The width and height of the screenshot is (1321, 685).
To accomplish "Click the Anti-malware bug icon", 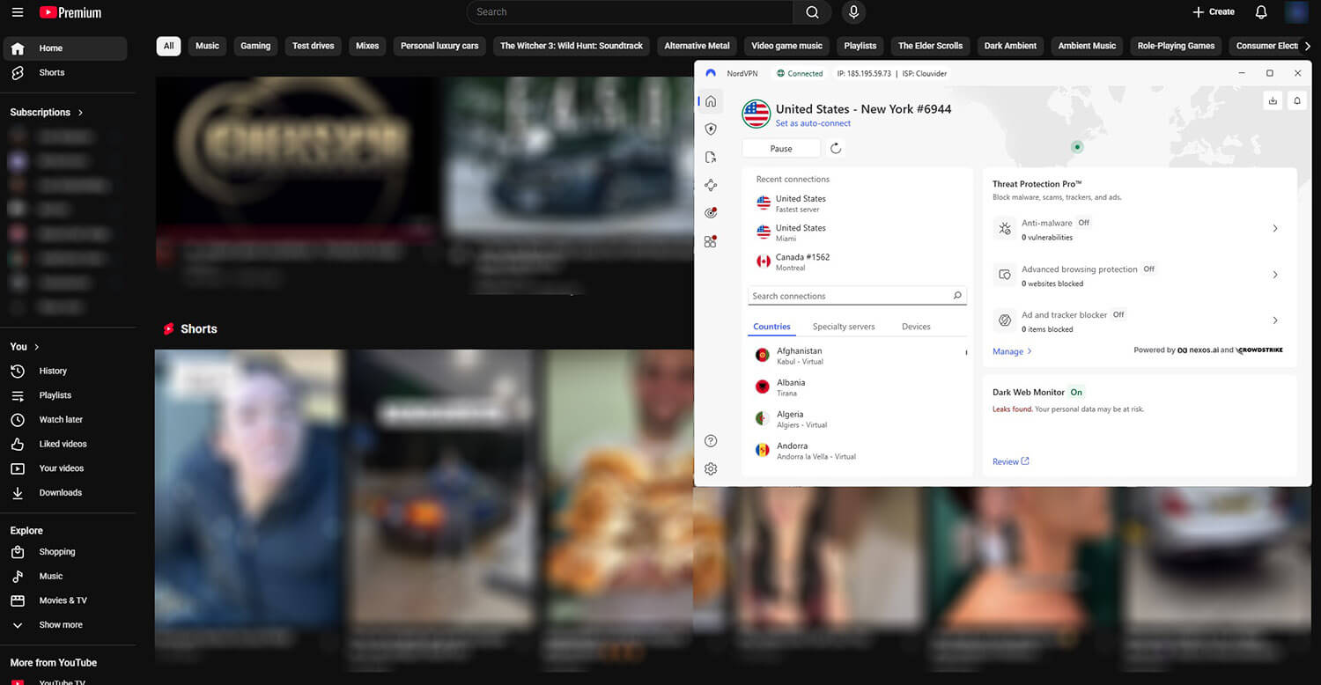I will point(1005,229).
